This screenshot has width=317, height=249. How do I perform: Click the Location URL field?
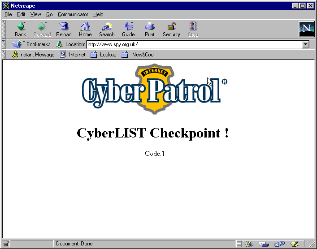194,44
